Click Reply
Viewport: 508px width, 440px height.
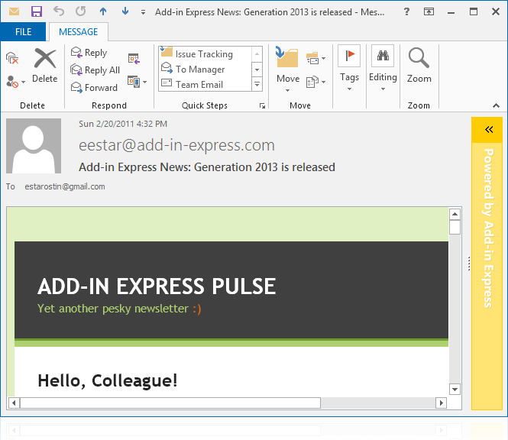89,53
